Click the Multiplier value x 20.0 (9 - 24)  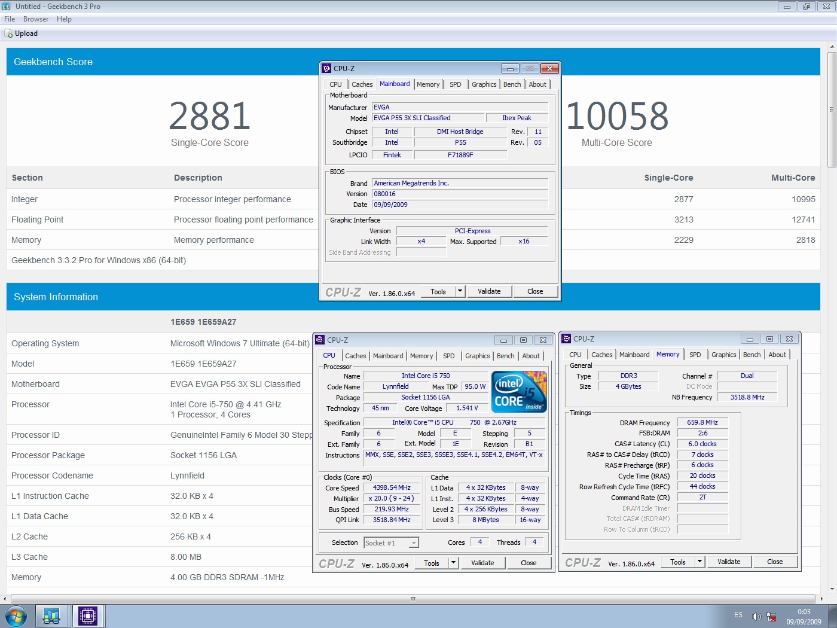tap(392, 499)
